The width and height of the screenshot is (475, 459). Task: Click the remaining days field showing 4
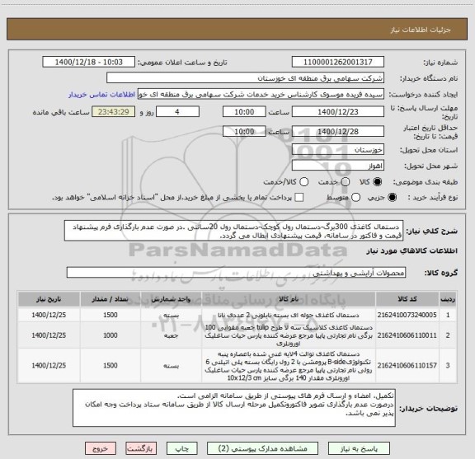tap(177, 112)
